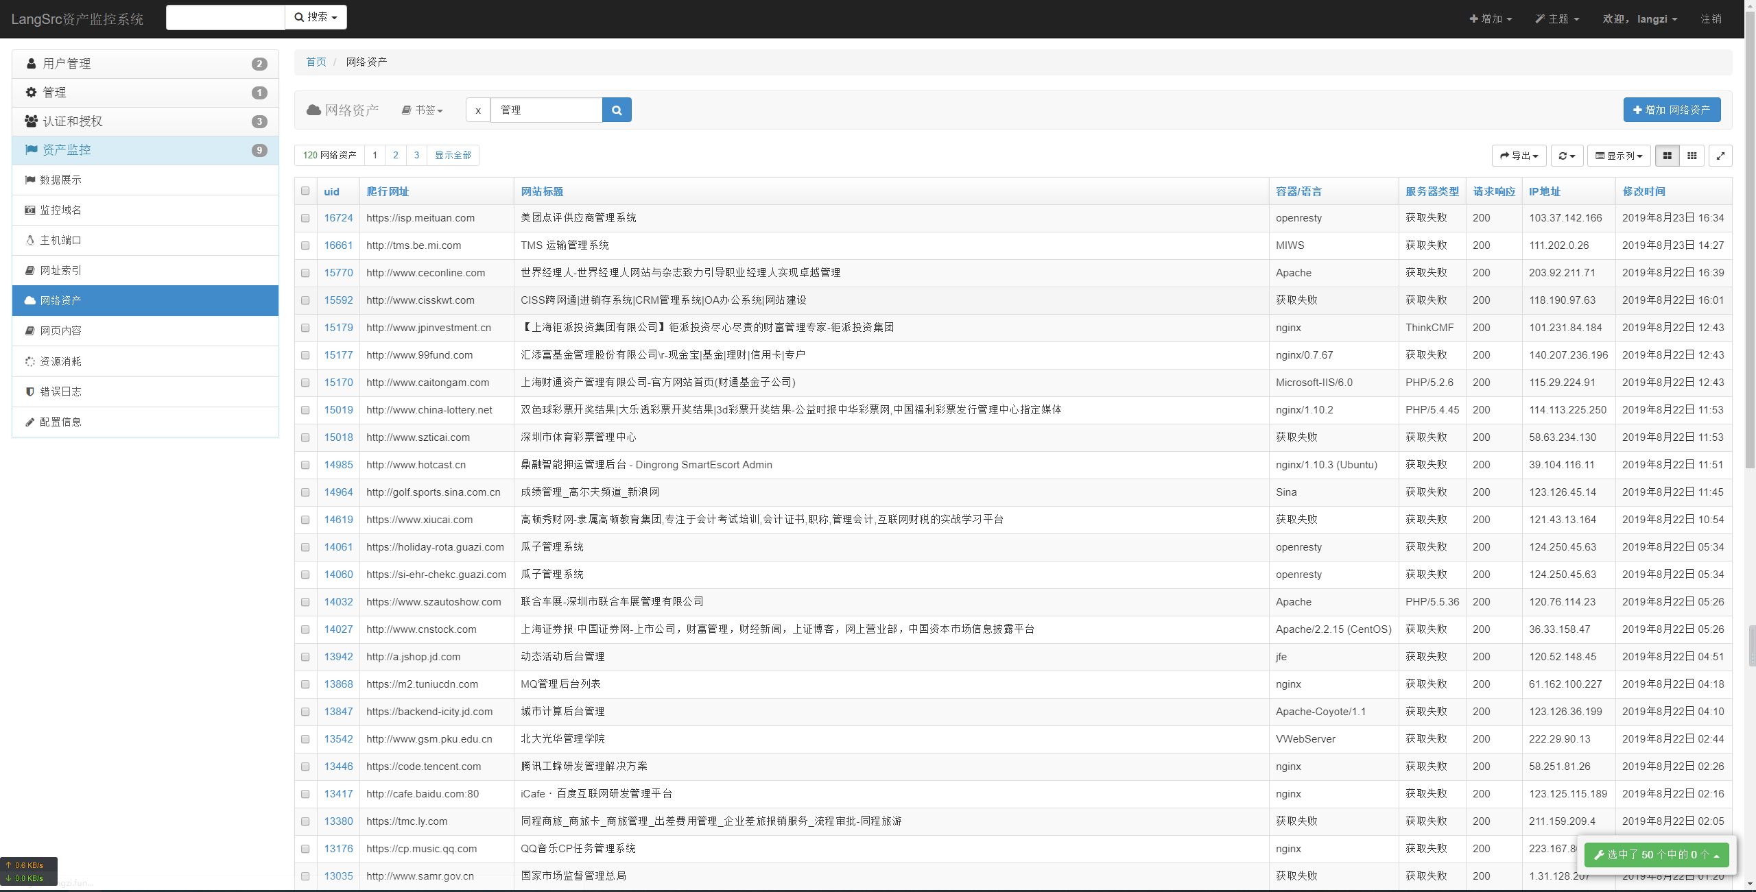Viewport: 1756px width, 892px height.
Task: Click 增加 网络资产 button
Action: (1672, 110)
